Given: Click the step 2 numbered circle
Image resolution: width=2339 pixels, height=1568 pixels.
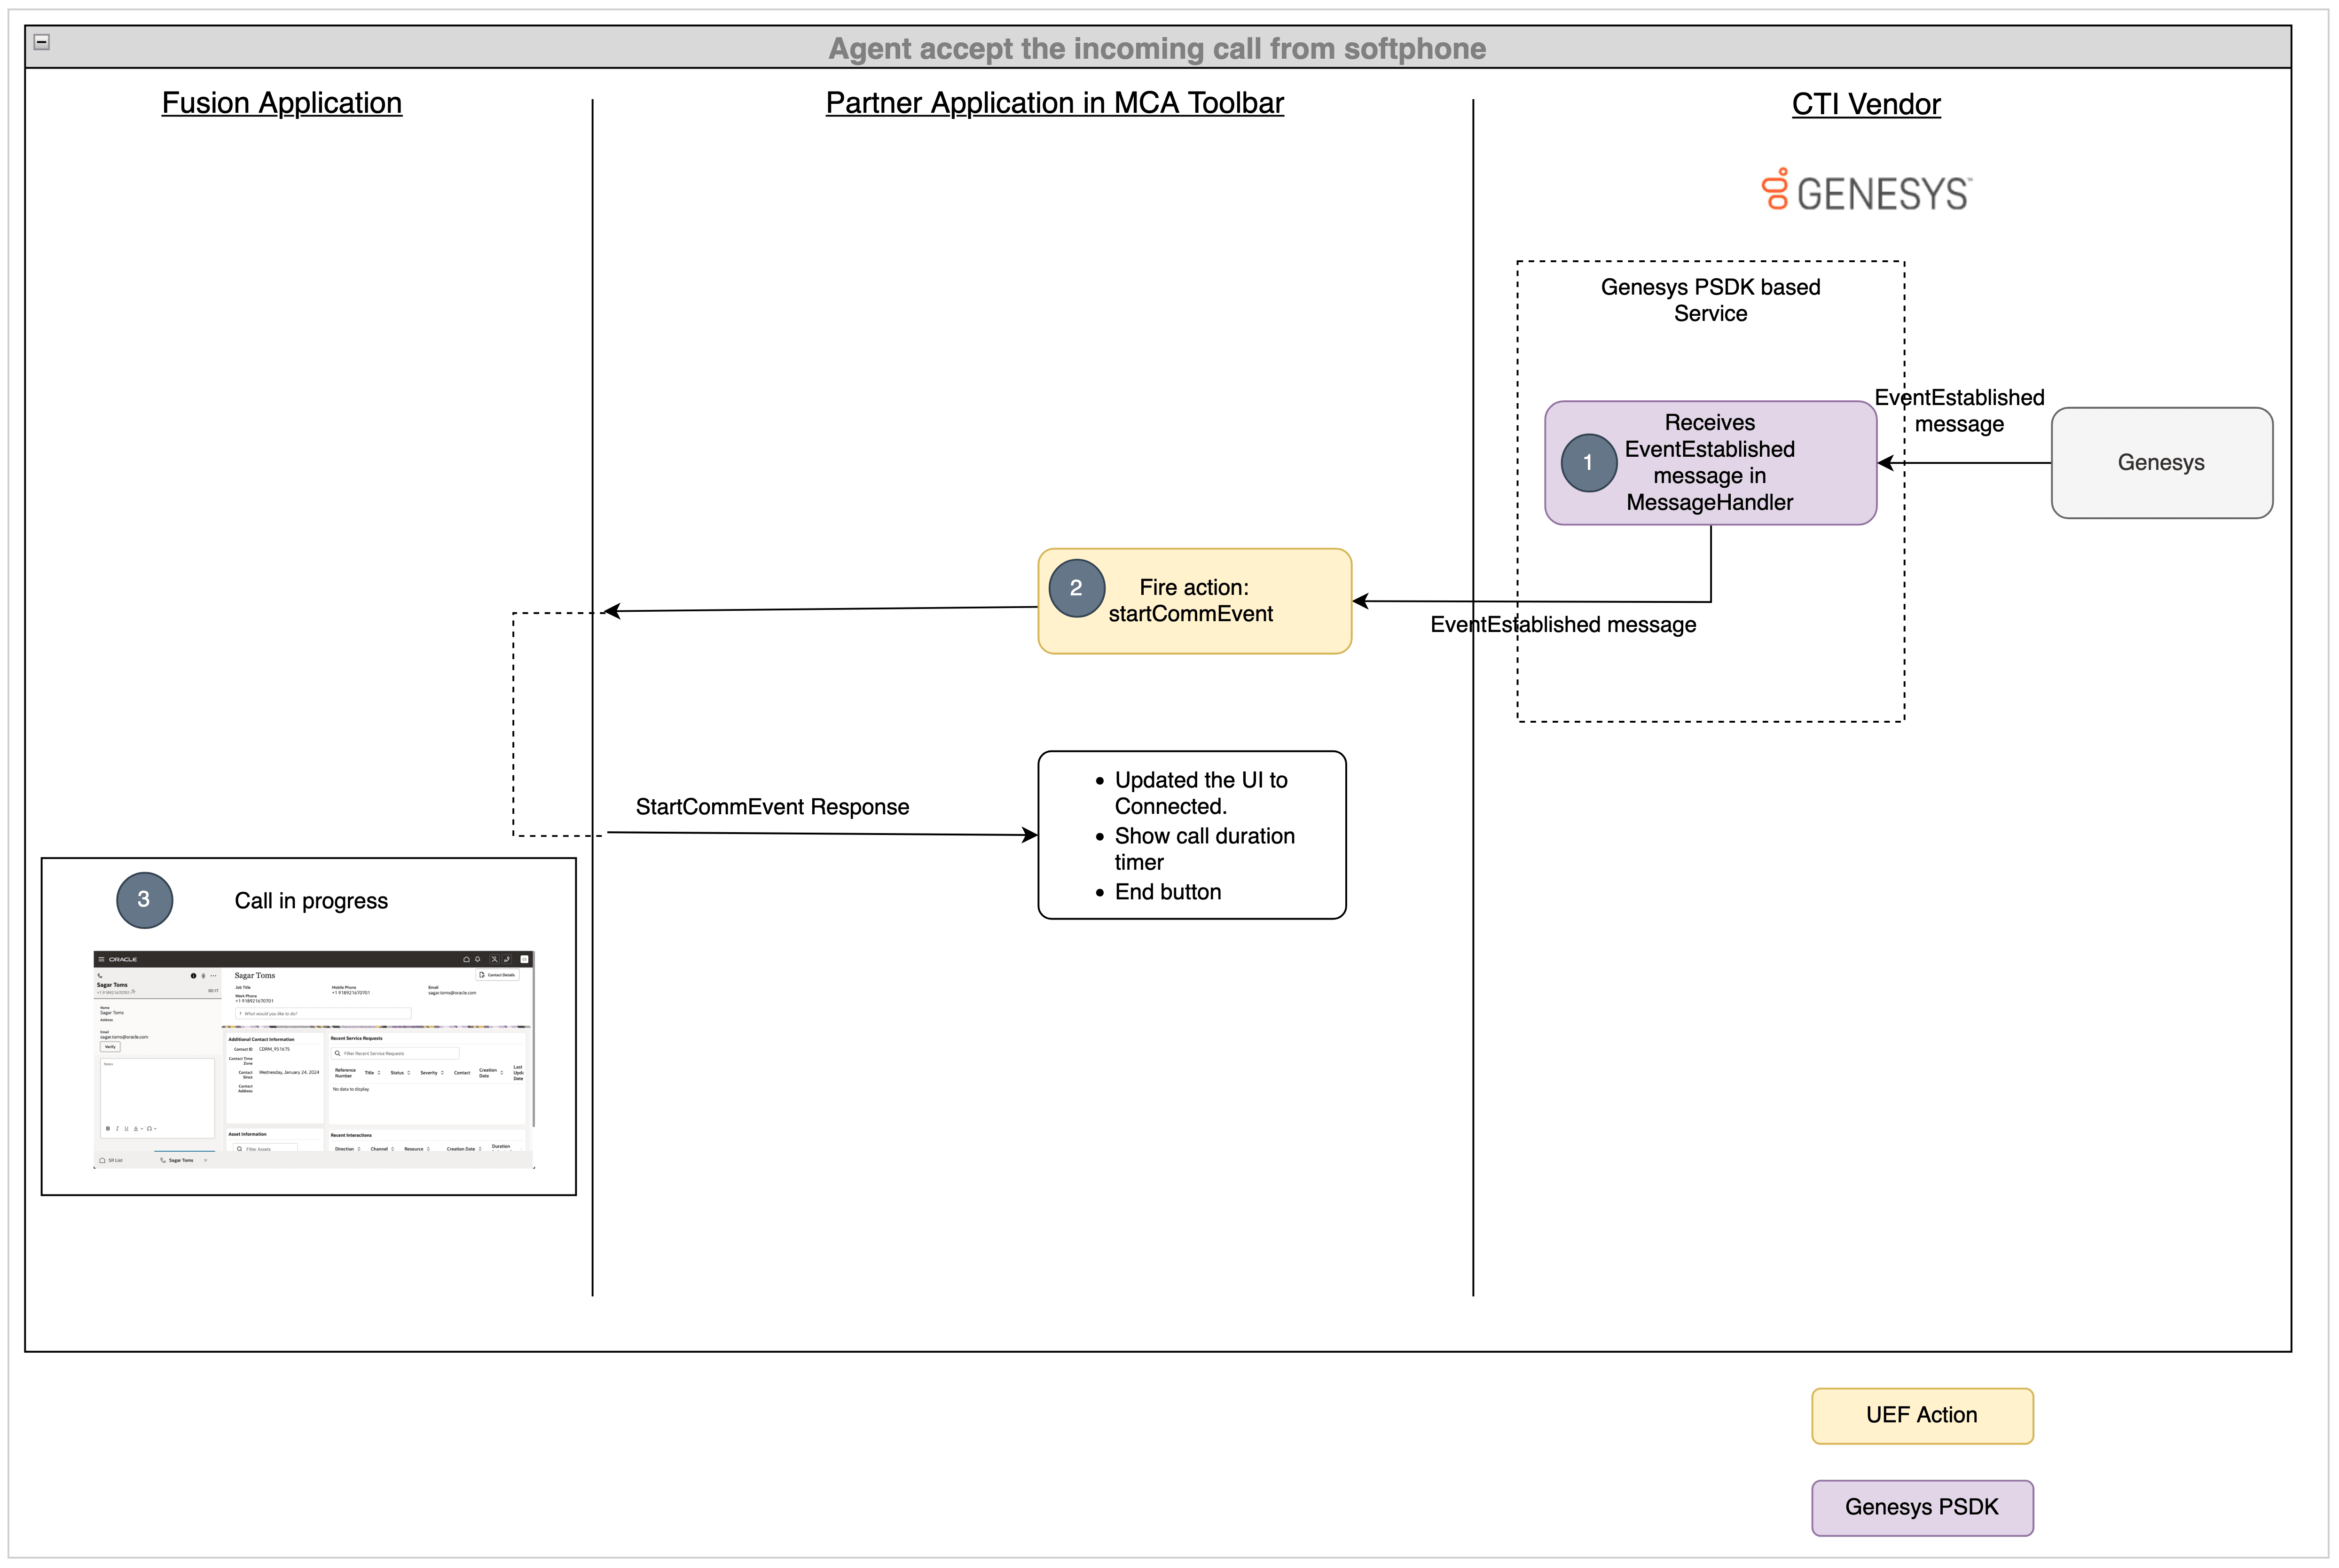Looking at the screenshot, I should [x=1076, y=588].
